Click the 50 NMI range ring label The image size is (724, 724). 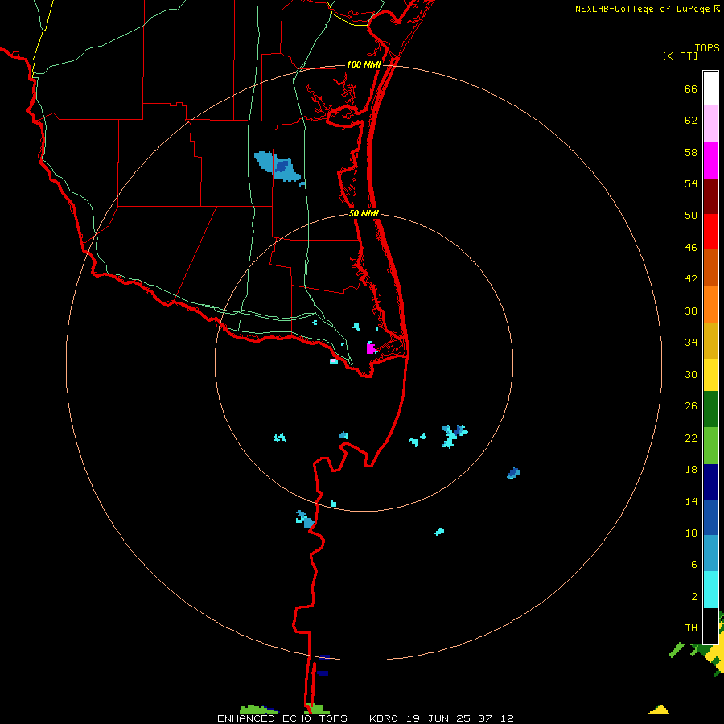(x=364, y=213)
